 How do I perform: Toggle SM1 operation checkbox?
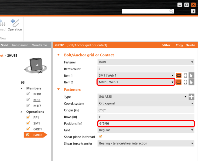click(28, 123)
